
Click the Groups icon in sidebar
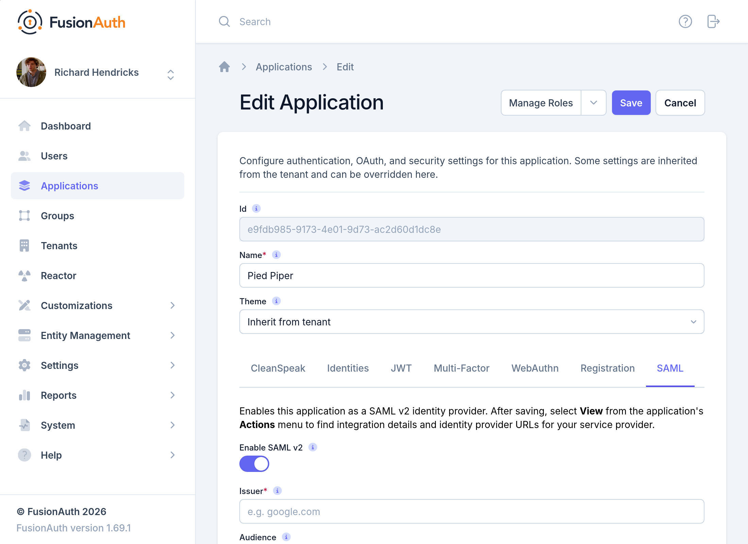coord(24,216)
